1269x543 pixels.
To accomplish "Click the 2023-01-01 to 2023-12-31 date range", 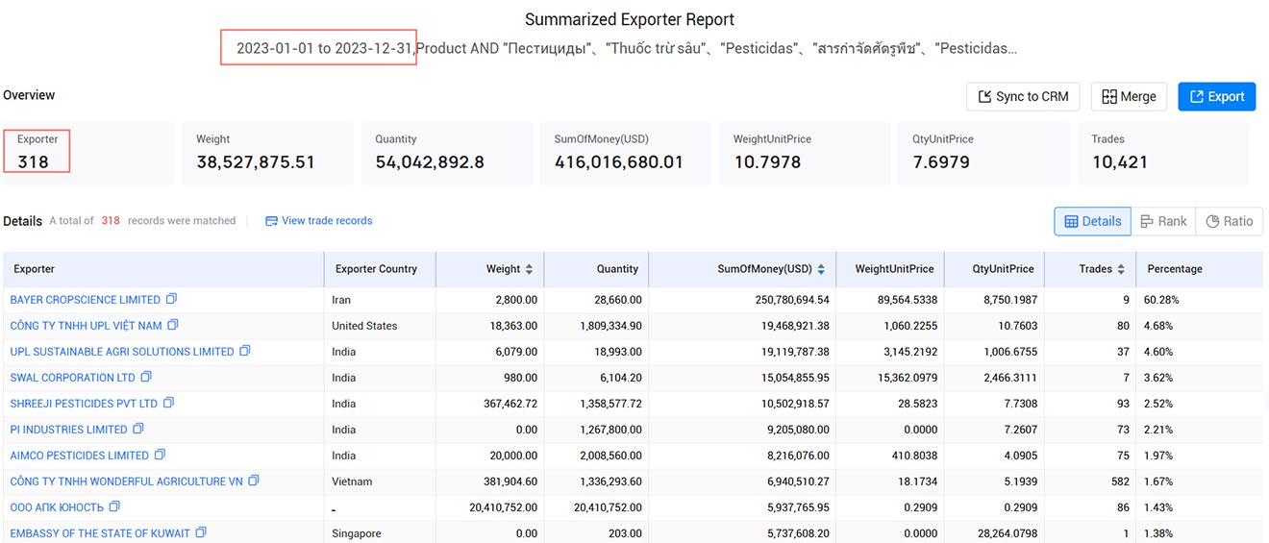I will [x=325, y=48].
